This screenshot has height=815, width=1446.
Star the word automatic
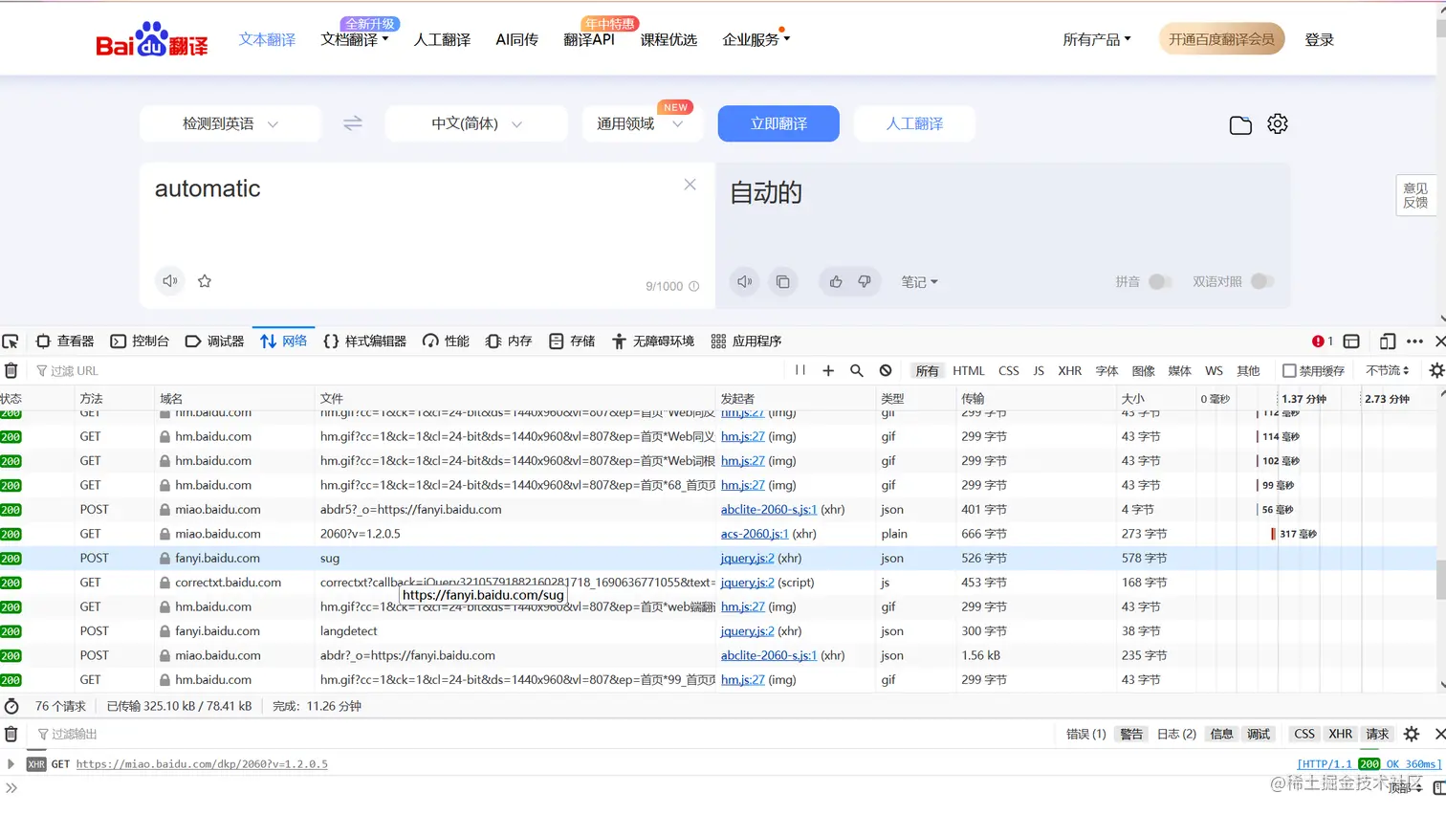pos(205,281)
